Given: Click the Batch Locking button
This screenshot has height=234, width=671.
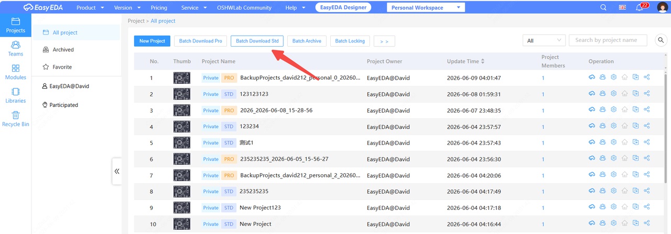Looking at the screenshot, I should [350, 41].
